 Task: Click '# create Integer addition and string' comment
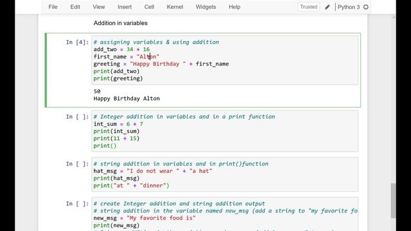coord(179,203)
